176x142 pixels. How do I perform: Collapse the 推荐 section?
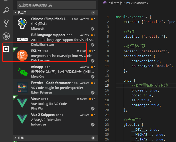(15, 138)
